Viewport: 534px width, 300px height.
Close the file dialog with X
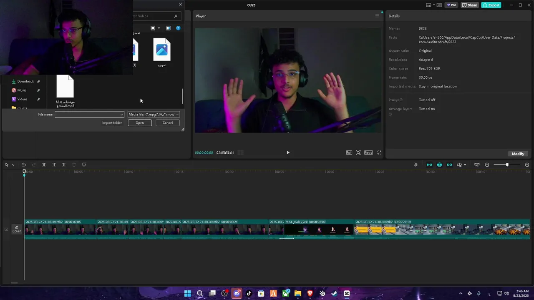click(180, 4)
